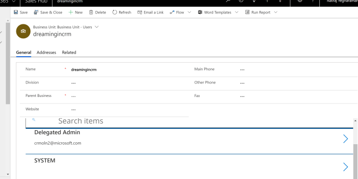Click the Save button label
Viewport: 358px width, 179px height.
23,12
